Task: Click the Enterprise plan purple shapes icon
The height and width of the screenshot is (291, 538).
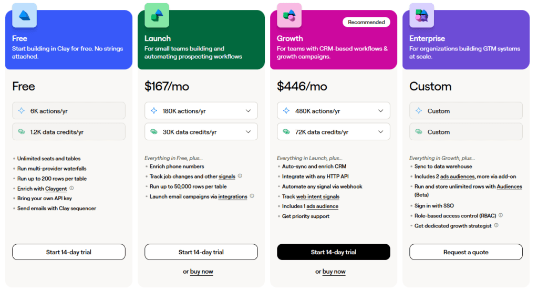Action: [421, 15]
